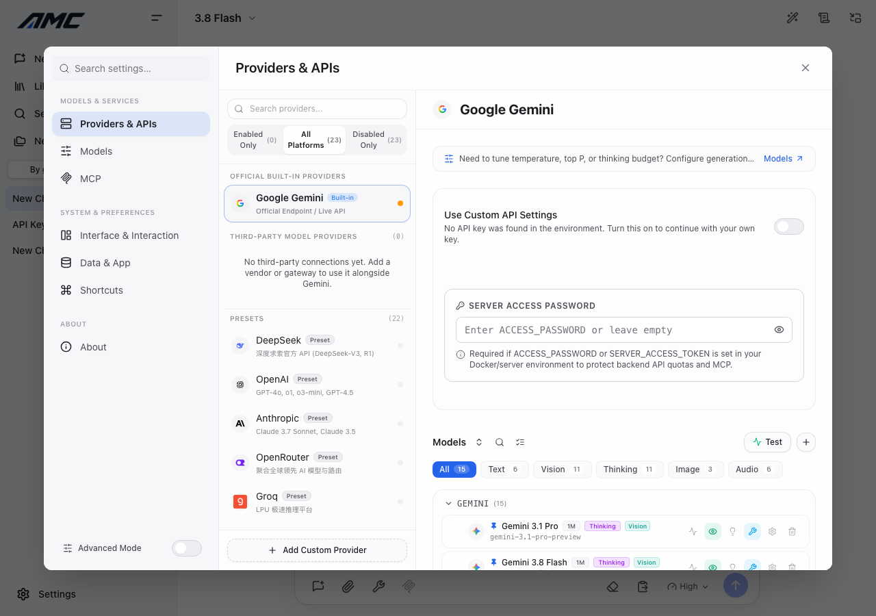Viewport: 876px width, 616px height.
Task: Delete the Gemini 3.1 Pro model
Action: click(792, 531)
